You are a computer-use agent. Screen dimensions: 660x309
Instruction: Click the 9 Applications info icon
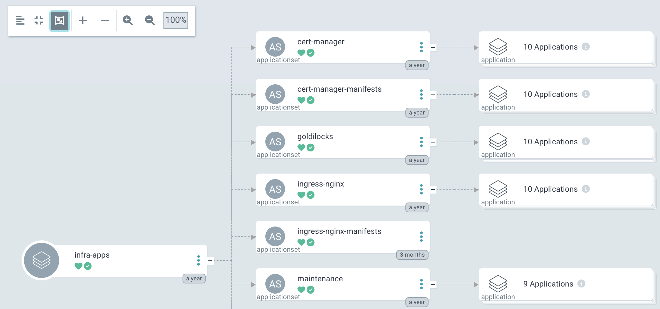pyautogui.click(x=581, y=283)
